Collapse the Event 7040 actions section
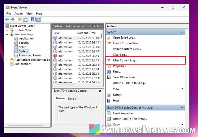198x137 pixels. pyautogui.click(x=182, y=108)
